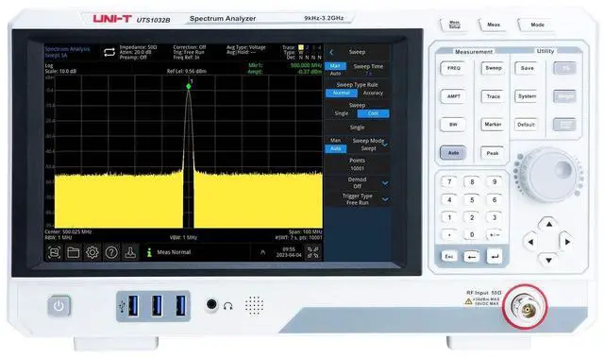Screen dimensions: 604x358
Task: Tap the screenshot capture icon on the display toolbar
Action: [55, 252]
